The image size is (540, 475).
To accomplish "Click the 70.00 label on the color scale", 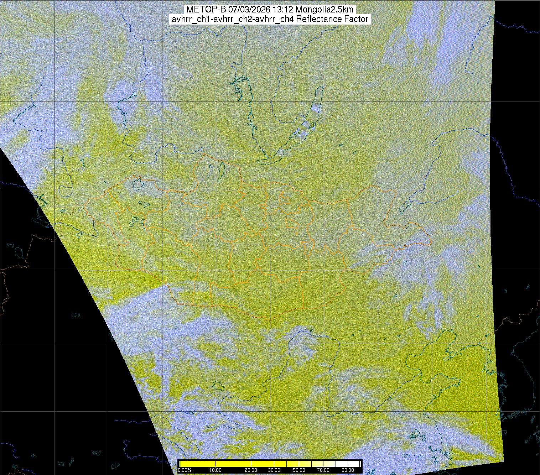I will pos(323,470).
